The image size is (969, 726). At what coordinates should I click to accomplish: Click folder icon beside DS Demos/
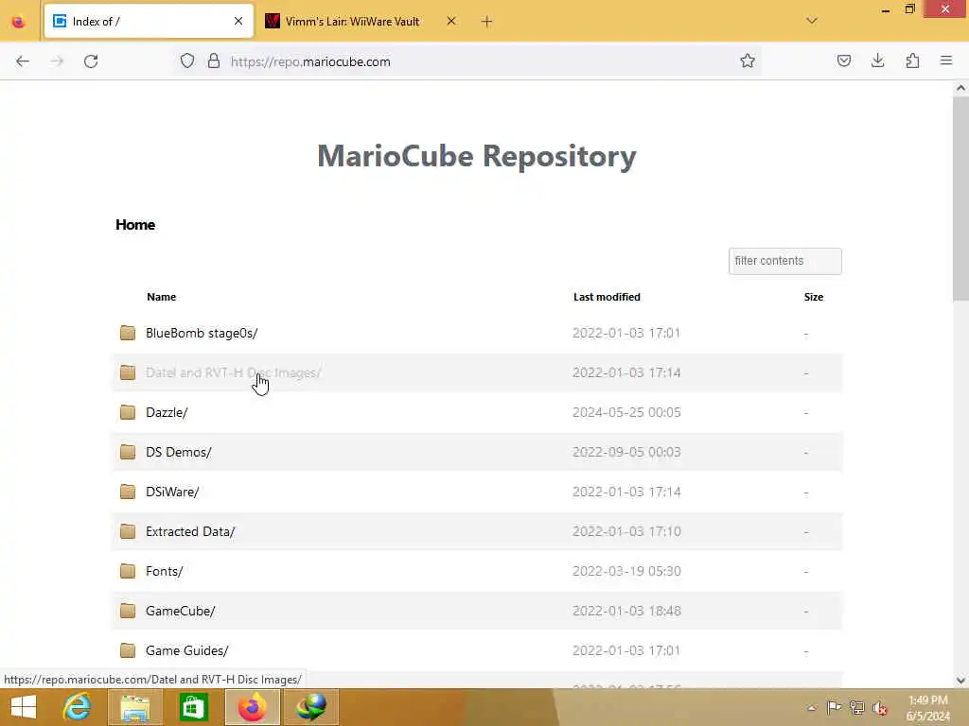pos(128,452)
